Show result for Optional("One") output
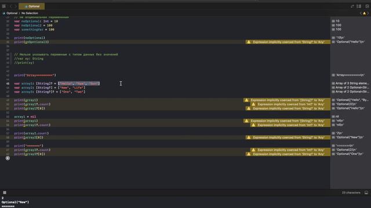This screenshot has width=371, height=208. coord(333,154)
